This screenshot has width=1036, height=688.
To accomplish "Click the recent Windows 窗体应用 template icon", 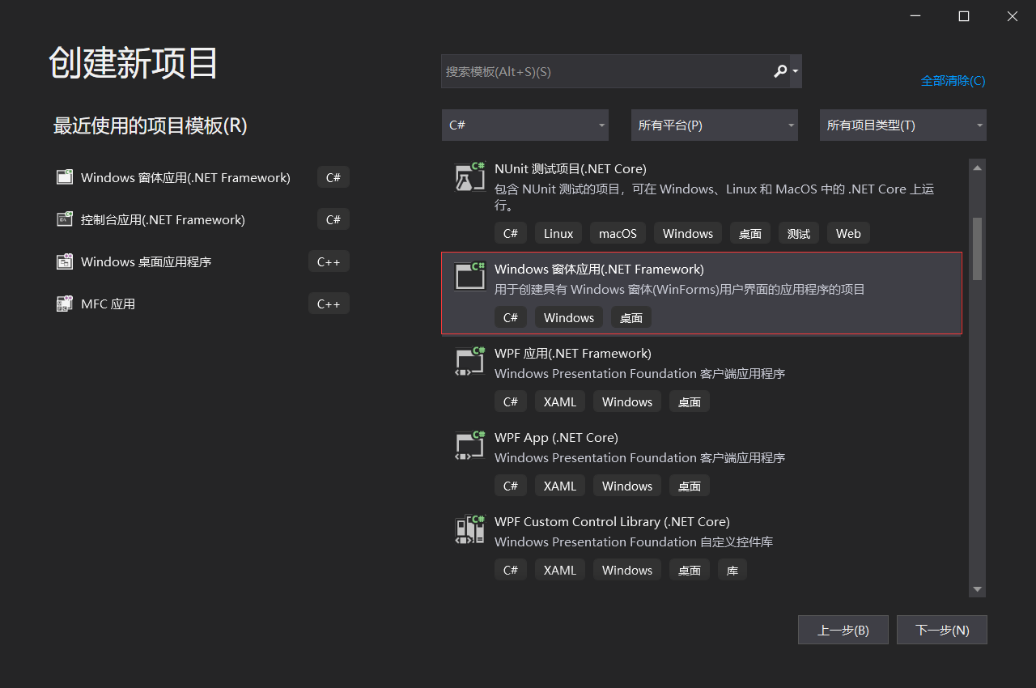I will (65, 177).
